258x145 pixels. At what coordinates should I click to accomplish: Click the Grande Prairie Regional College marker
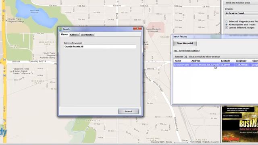(6, 20)
